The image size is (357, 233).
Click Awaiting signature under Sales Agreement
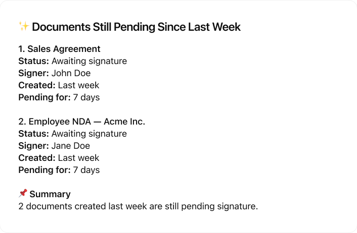click(90, 61)
